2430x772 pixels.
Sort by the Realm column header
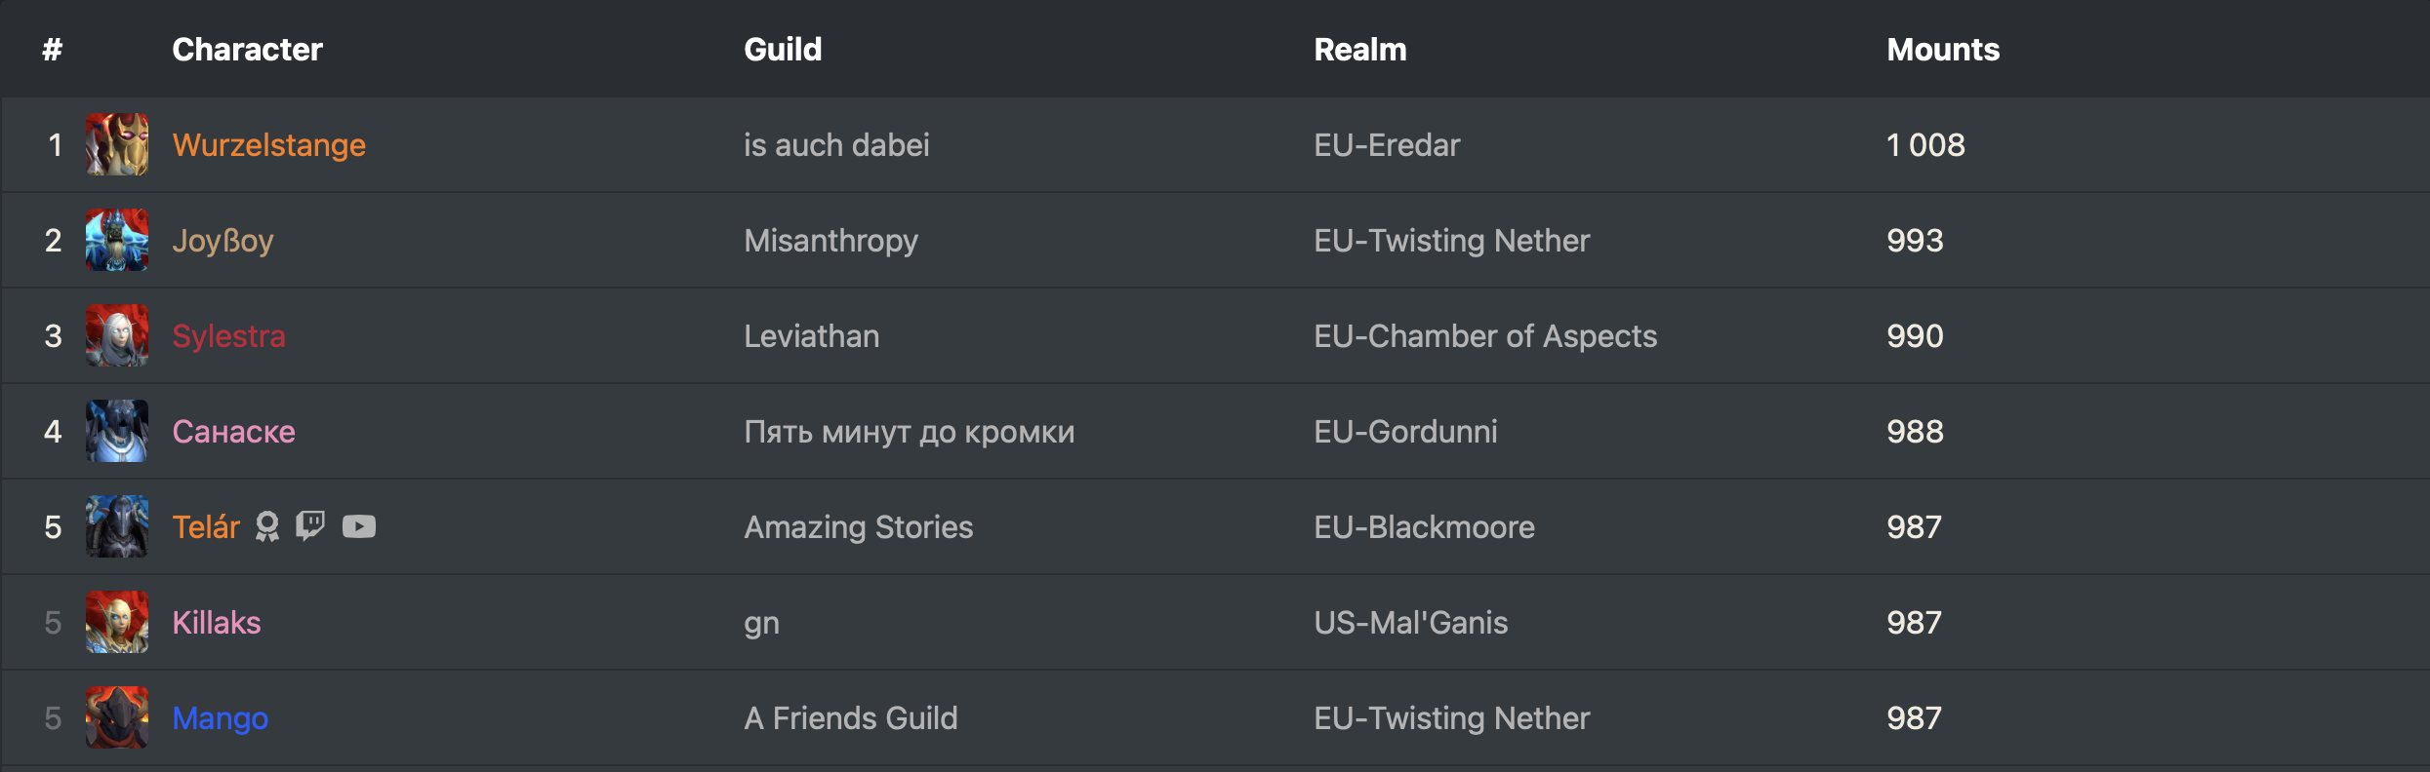1359,49
